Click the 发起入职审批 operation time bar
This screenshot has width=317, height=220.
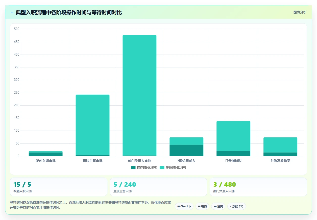pos(45,154)
